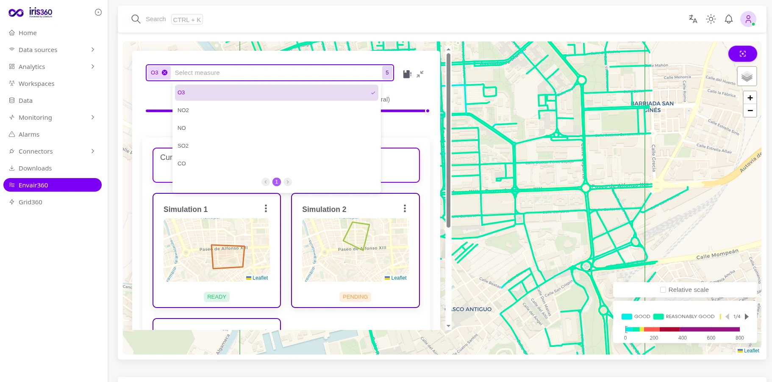
Task: Enable the Relative scale checkbox
Action: [x=663, y=290]
